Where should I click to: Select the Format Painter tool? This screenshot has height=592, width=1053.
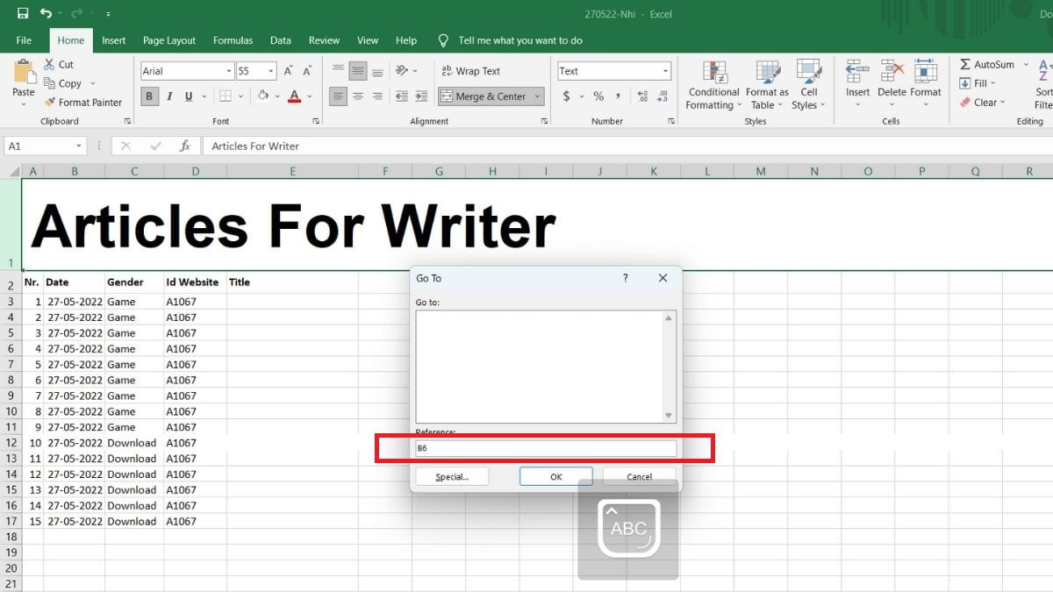pos(84,102)
